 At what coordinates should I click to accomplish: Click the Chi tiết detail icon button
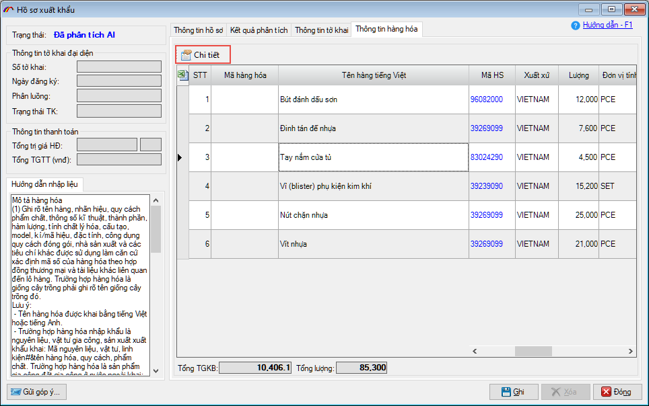pyautogui.click(x=203, y=54)
